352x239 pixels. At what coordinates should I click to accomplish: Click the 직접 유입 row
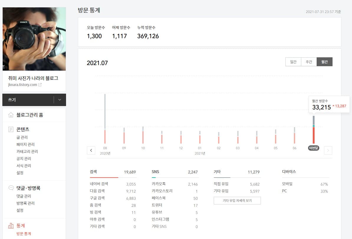point(237,184)
